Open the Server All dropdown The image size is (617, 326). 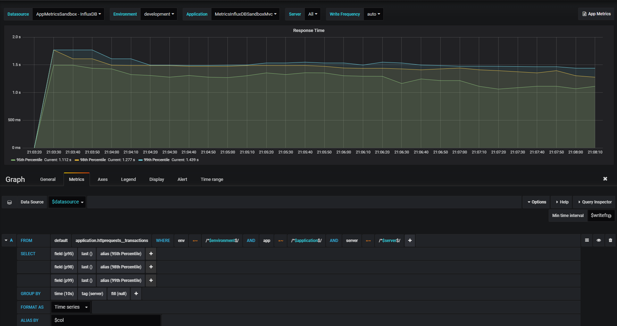tap(312, 14)
